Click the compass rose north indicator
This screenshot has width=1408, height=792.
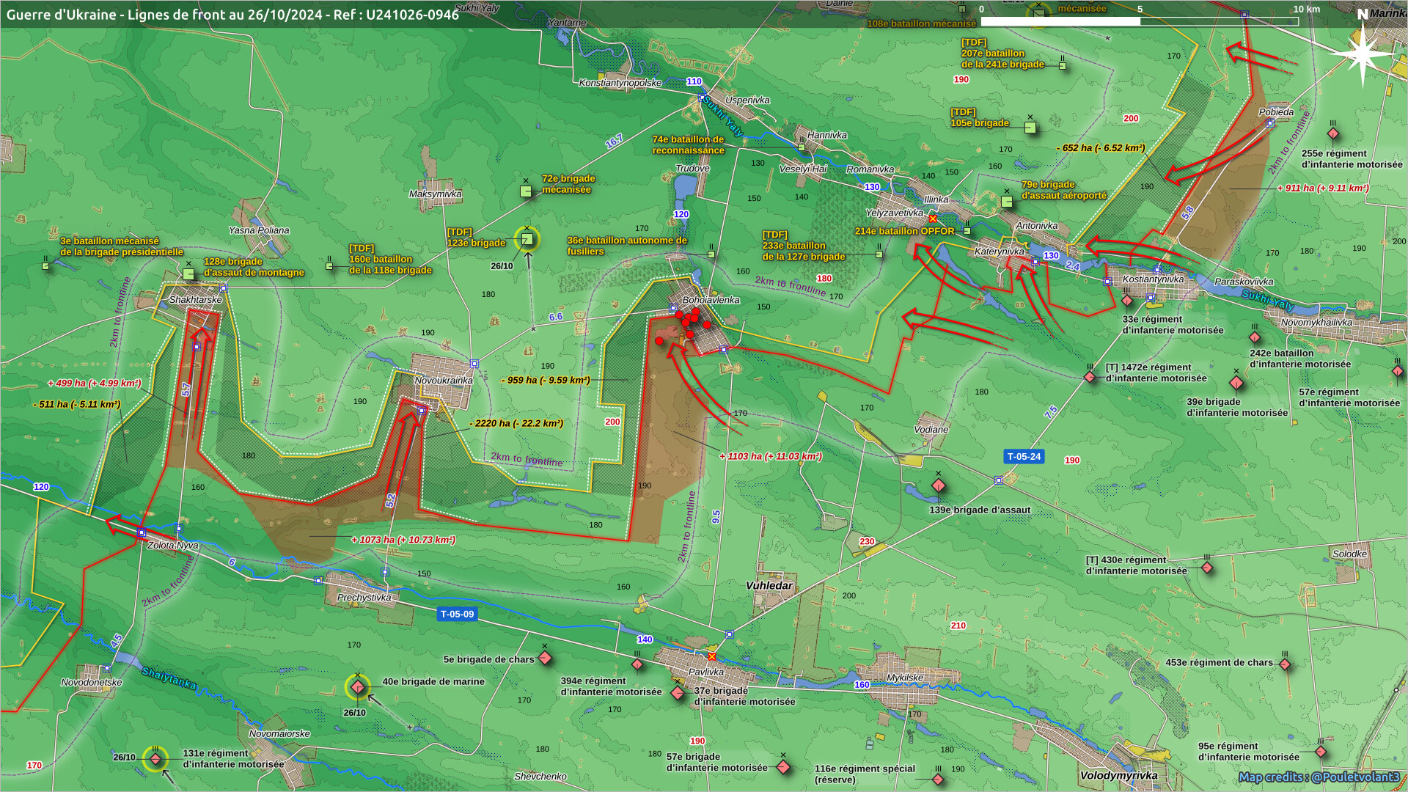[1362, 51]
